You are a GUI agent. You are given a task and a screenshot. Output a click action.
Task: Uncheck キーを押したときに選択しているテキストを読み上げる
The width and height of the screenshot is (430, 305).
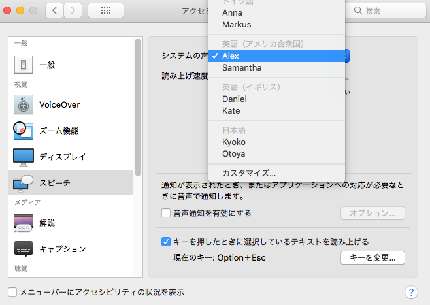click(x=166, y=242)
